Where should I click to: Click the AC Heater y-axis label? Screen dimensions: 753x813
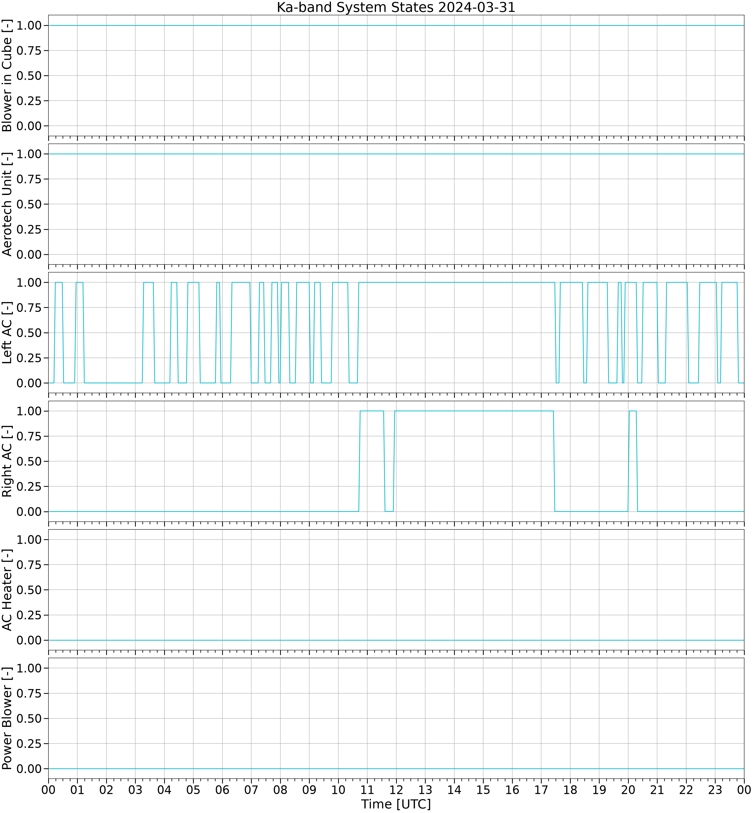coord(7,590)
